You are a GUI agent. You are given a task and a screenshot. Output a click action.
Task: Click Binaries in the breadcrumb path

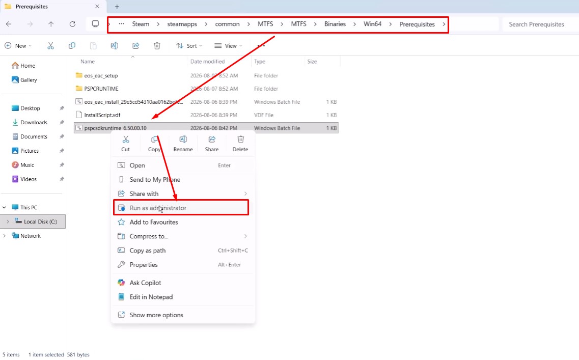[335, 24]
